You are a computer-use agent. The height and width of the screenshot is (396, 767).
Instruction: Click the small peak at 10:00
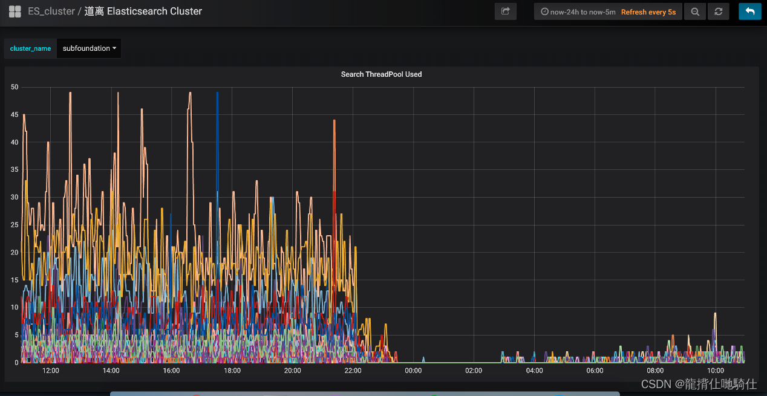click(x=715, y=316)
